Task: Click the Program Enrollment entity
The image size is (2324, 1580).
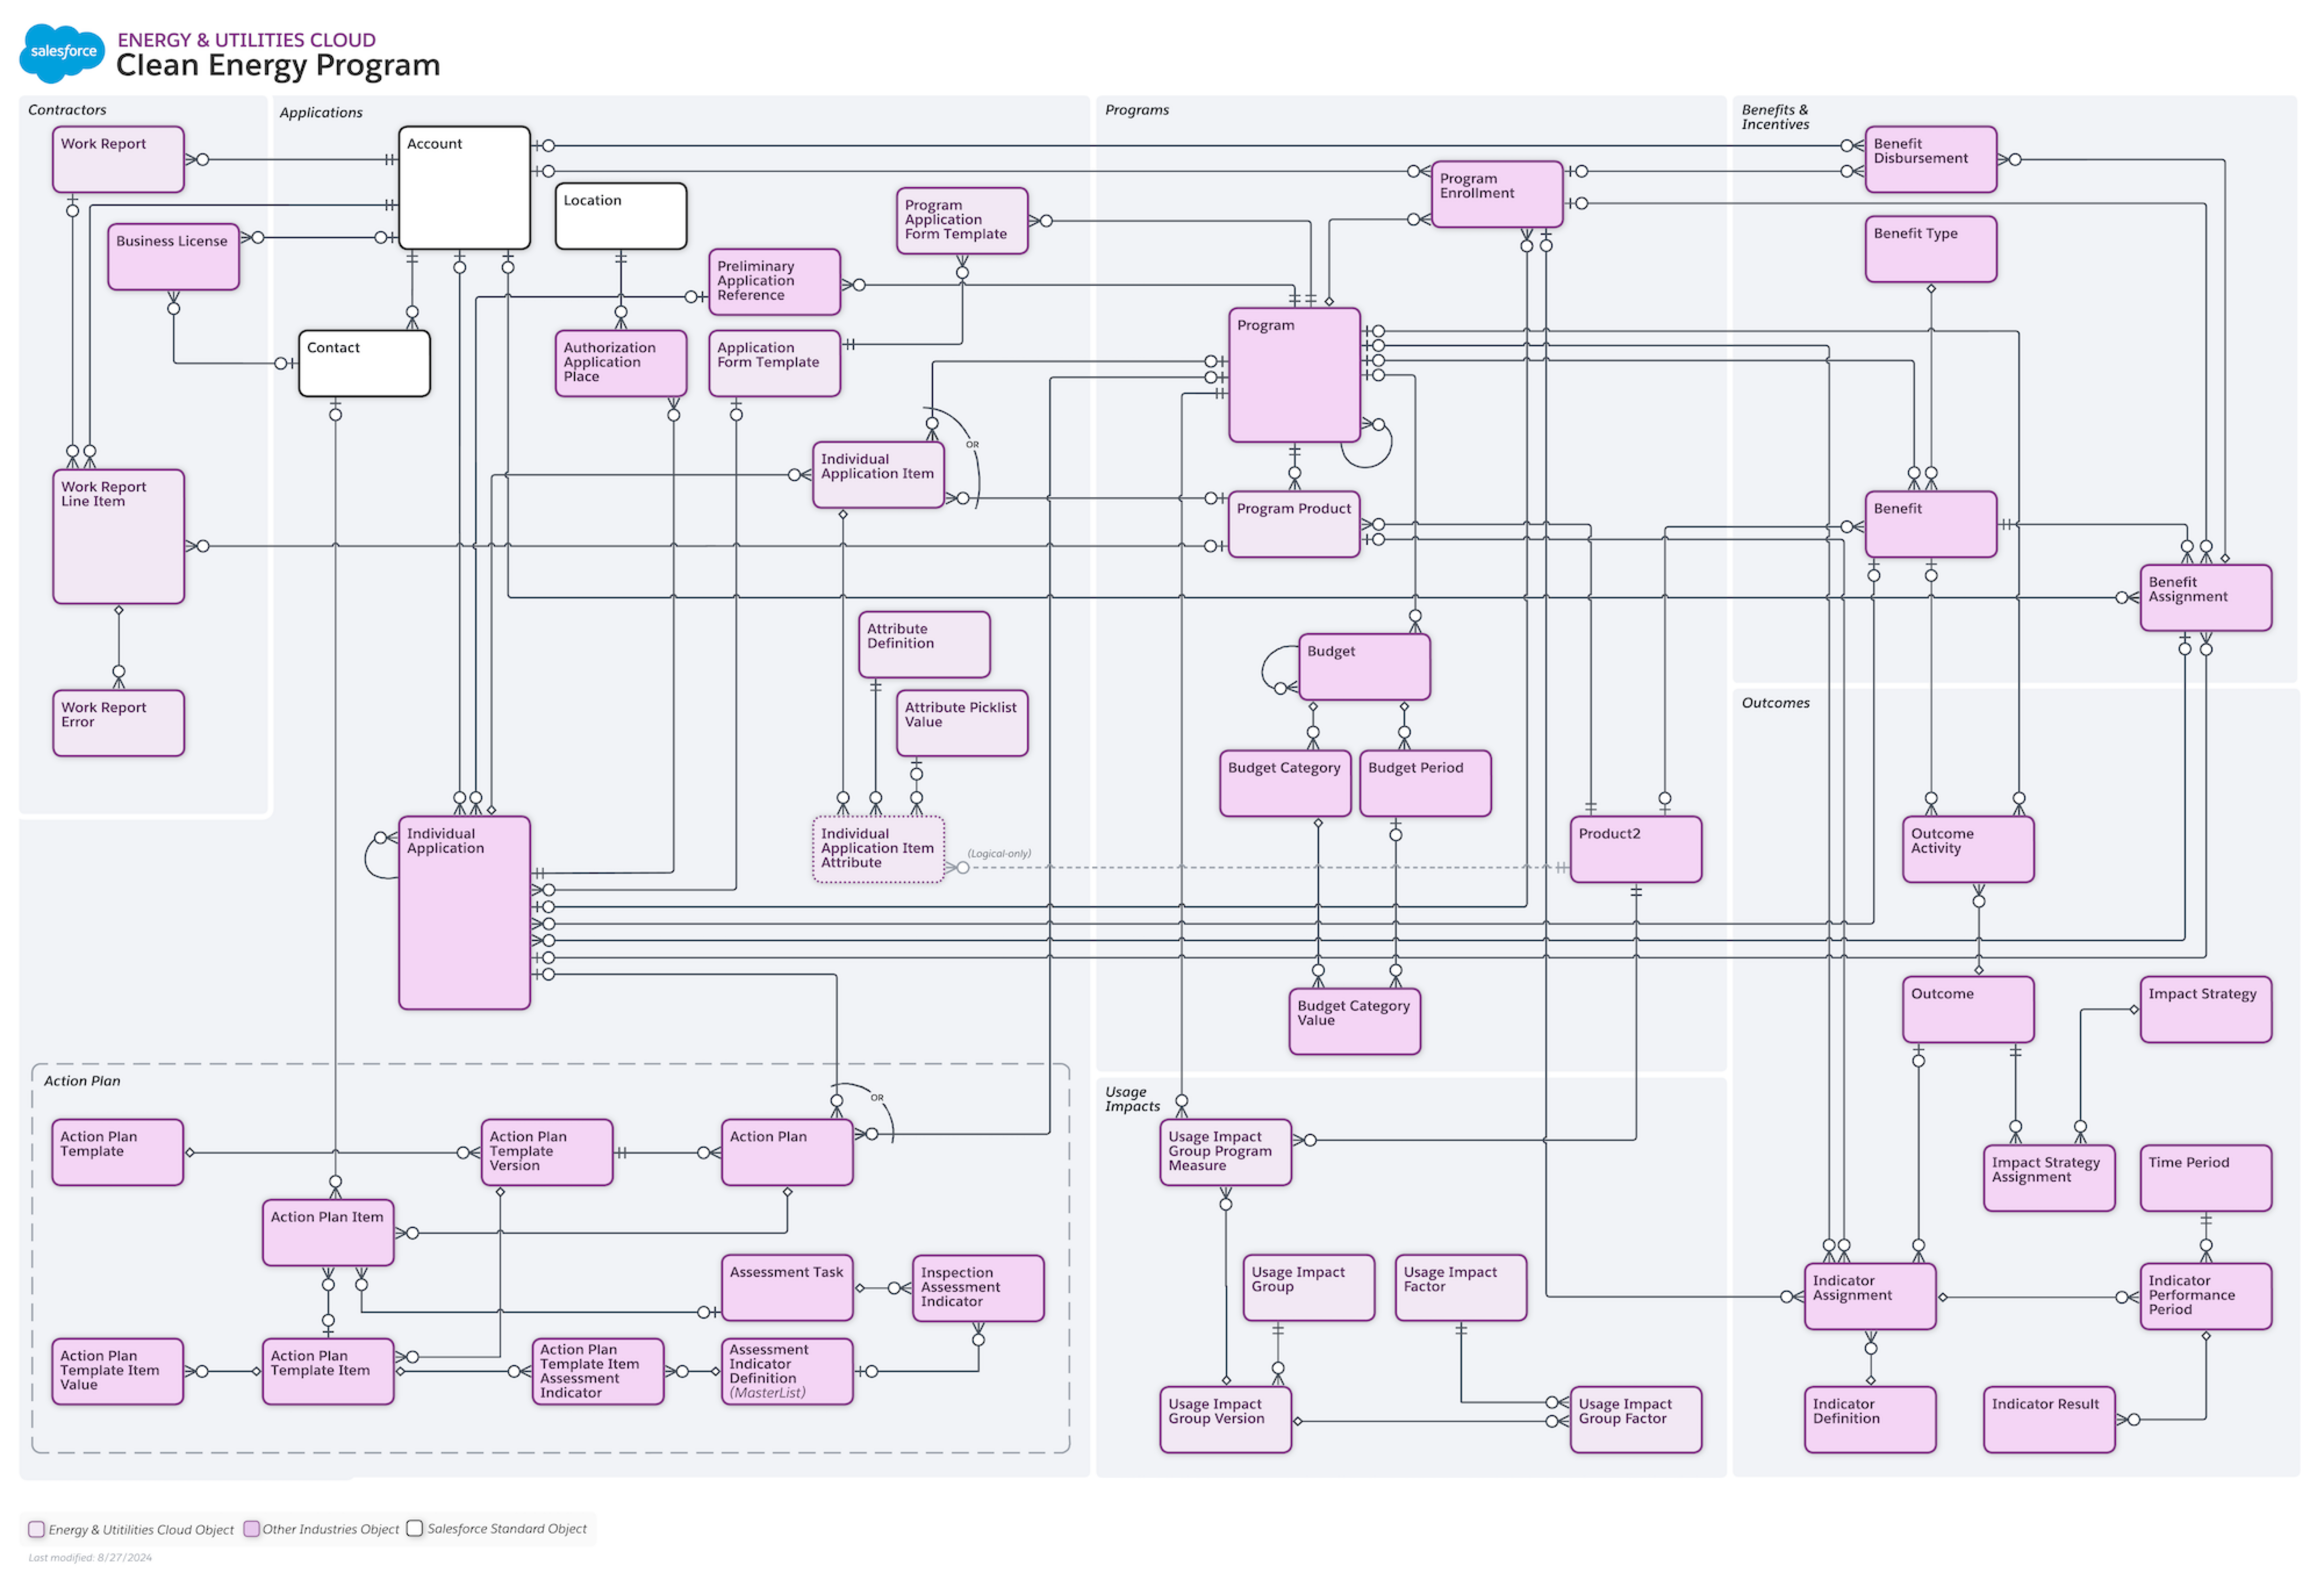Action: 1497,194
